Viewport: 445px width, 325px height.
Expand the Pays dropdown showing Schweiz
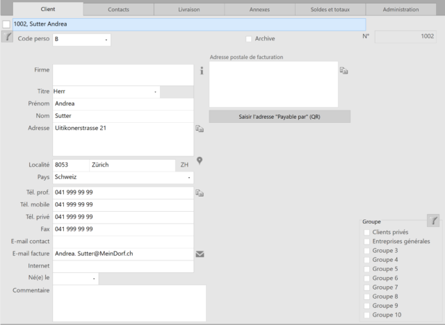188,177
